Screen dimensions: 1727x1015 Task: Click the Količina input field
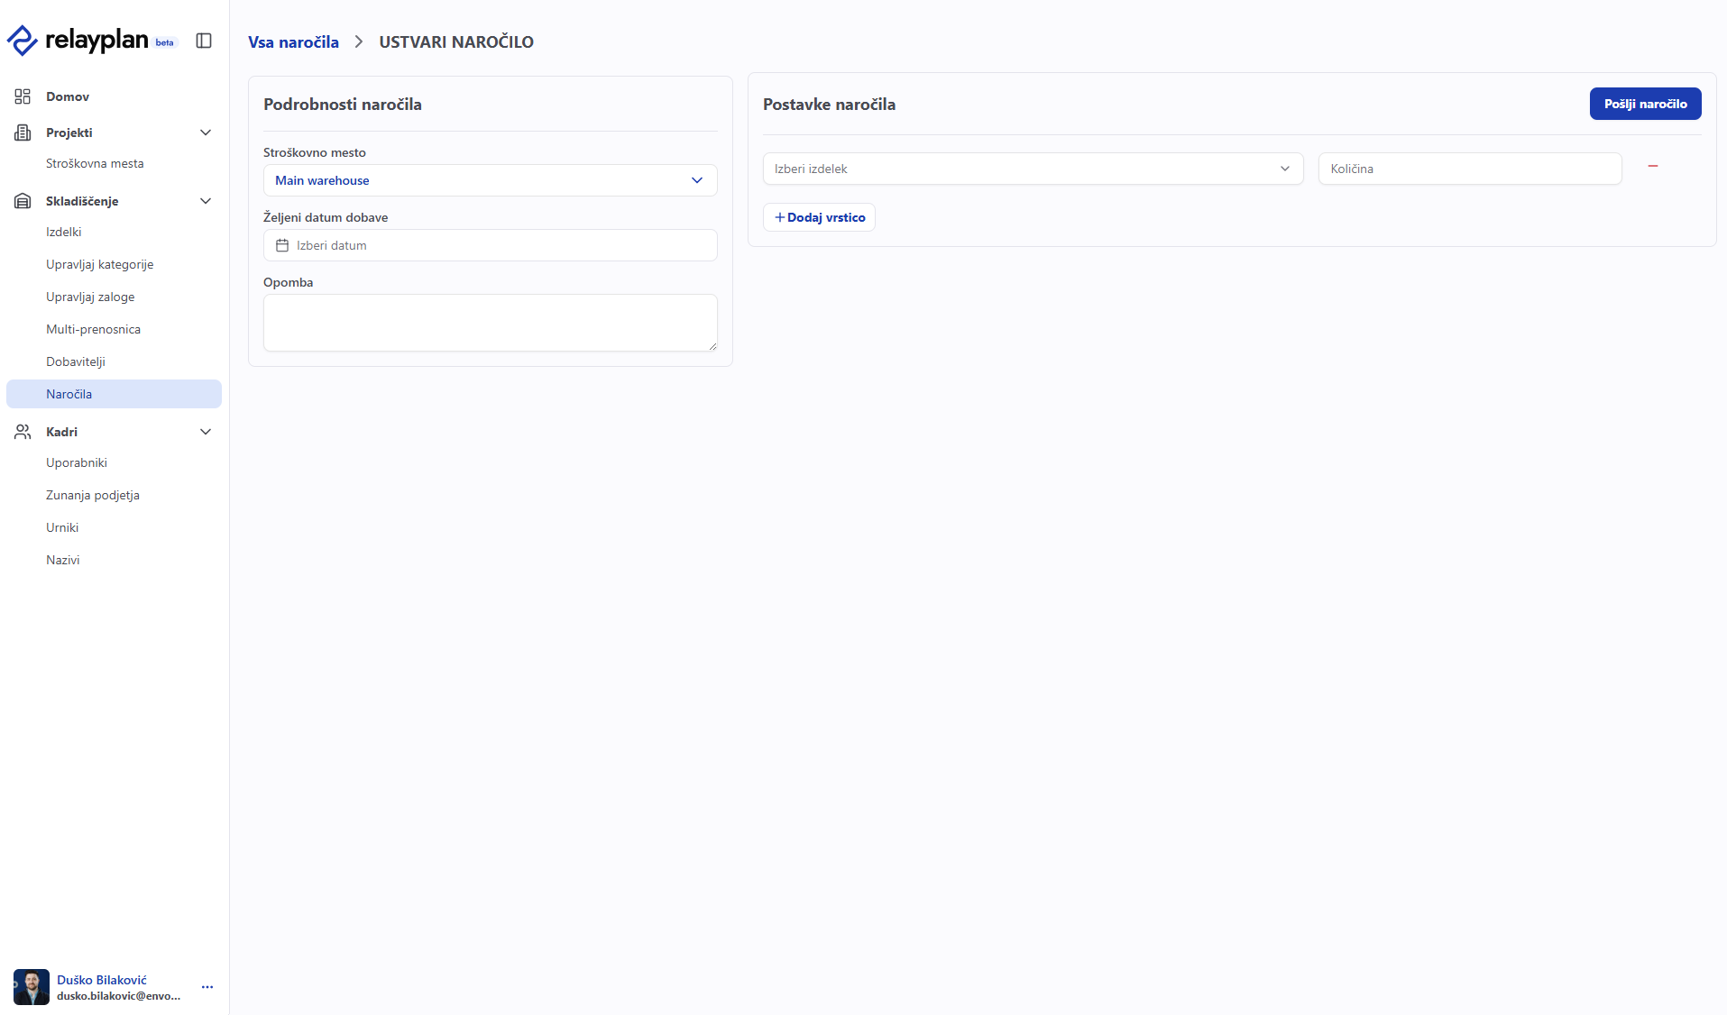(x=1470, y=169)
